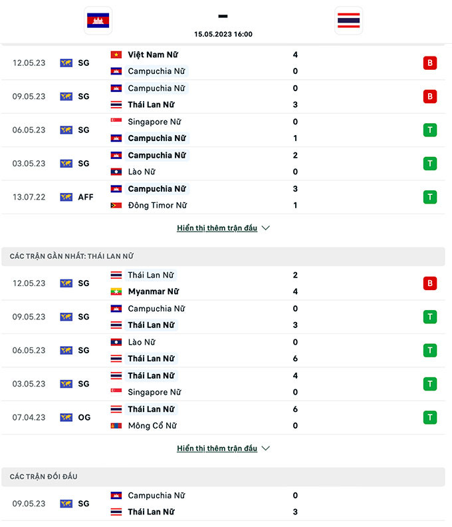Click red B badge for Myanmar Nữ match
The height and width of the screenshot is (527, 452).
click(430, 283)
